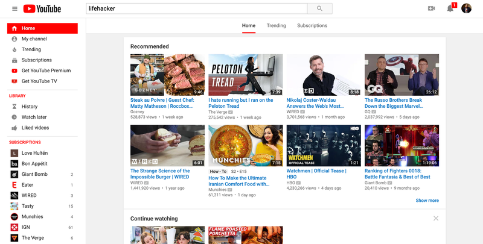483x244 pixels.
Task: Click the Eater channel avatar
Action: [x=14, y=185]
